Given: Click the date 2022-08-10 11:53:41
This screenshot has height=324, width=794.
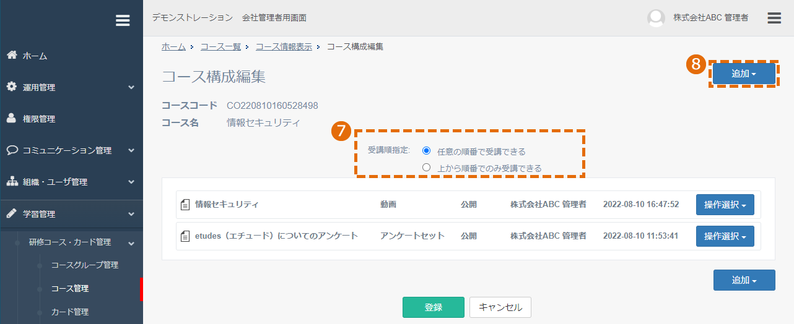Looking at the screenshot, I should click(x=641, y=236).
